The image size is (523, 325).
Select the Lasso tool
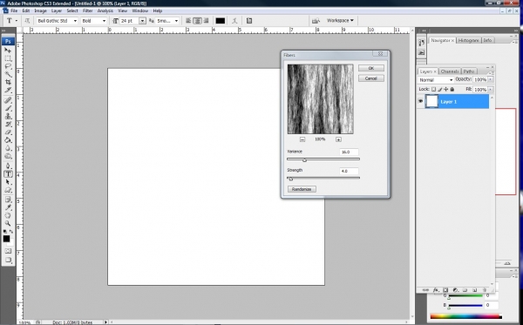(x=8, y=67)
